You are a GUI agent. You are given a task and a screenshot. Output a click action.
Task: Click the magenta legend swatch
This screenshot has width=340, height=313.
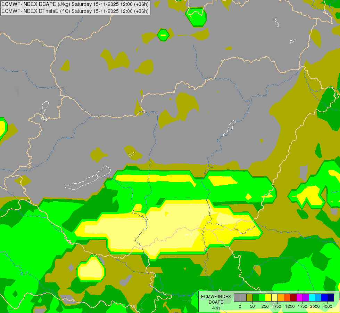click(299, 297)
